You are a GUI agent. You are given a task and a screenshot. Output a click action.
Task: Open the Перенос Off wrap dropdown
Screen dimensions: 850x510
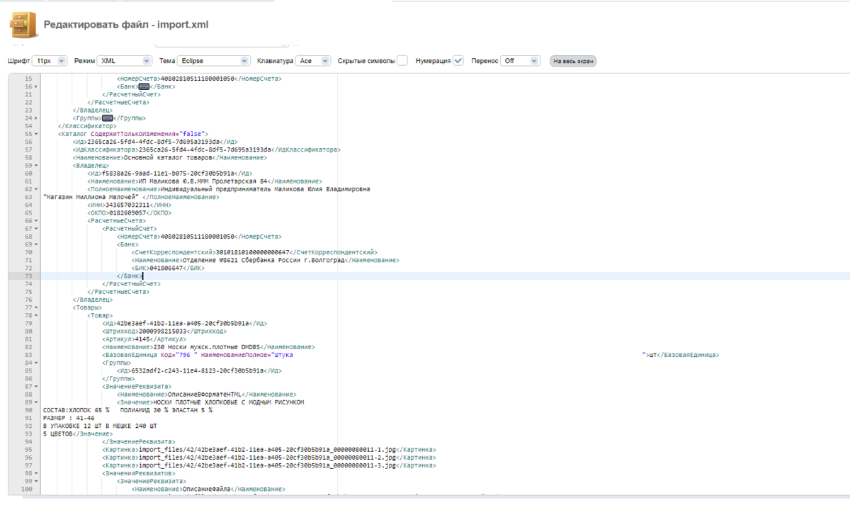click(x=521, y=61)
